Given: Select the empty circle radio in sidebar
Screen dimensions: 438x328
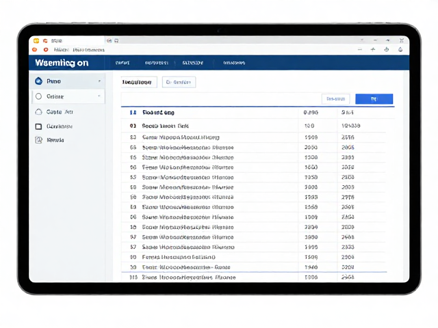Looking at the screenshot, I should tap(38, 96).
